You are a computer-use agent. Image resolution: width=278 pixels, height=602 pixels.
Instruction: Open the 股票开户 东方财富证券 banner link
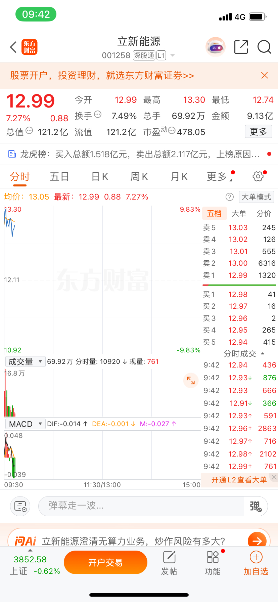pos(102,75)
